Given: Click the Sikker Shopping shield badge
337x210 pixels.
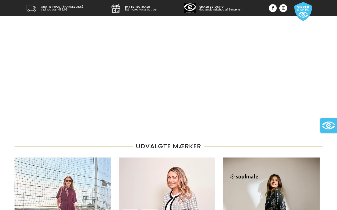Looking at the screenshot, I should (x=303, y=11).
